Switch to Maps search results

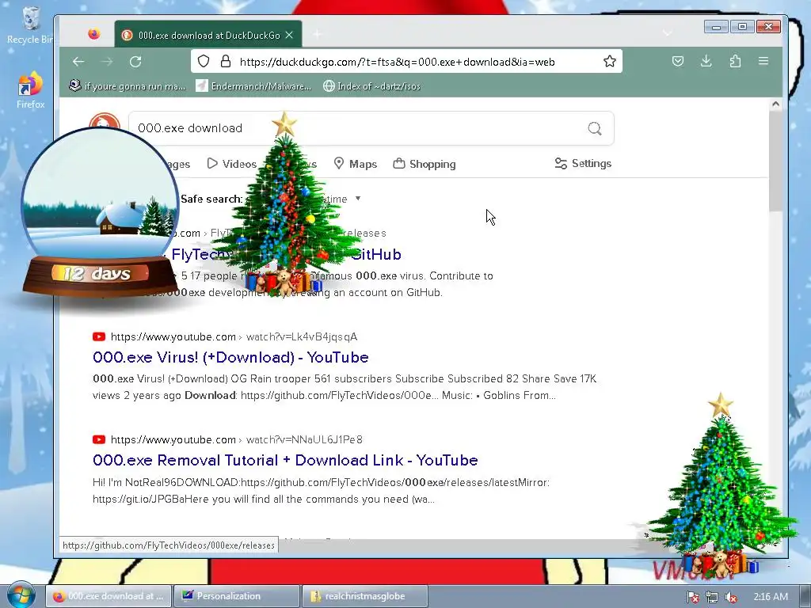(x=356, y=164)
